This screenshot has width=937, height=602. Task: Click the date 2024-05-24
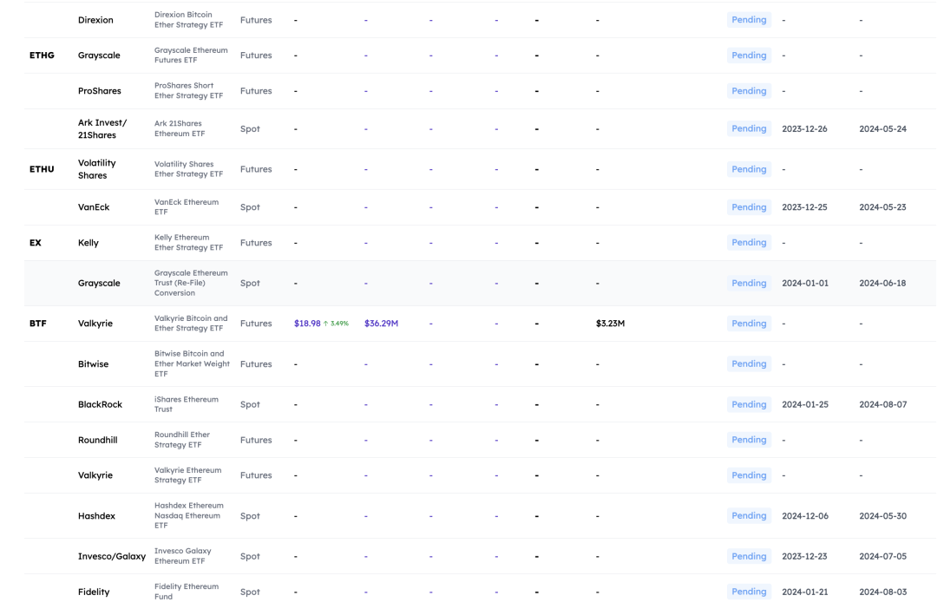click(882, 129)
